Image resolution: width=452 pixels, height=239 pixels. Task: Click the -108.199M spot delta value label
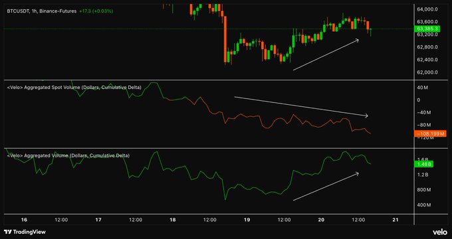(429, 133)
